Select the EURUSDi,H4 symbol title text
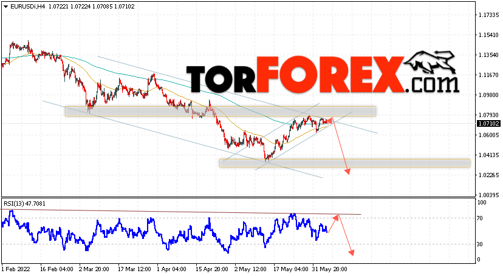 27,7
